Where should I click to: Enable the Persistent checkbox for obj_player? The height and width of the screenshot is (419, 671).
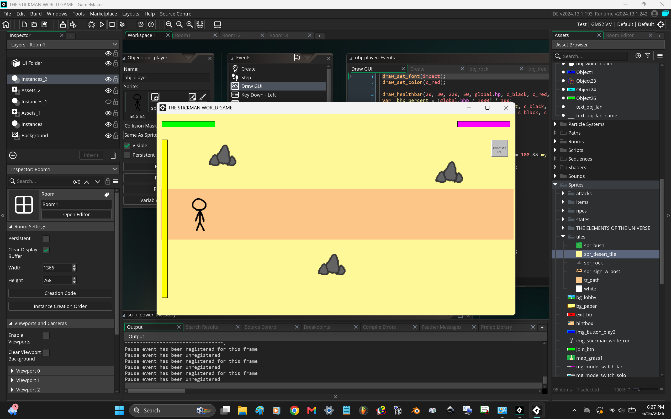coord(127,155)
